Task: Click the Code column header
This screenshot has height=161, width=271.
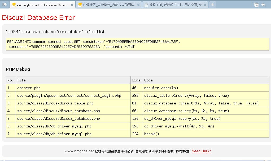Action: point(206,80)
